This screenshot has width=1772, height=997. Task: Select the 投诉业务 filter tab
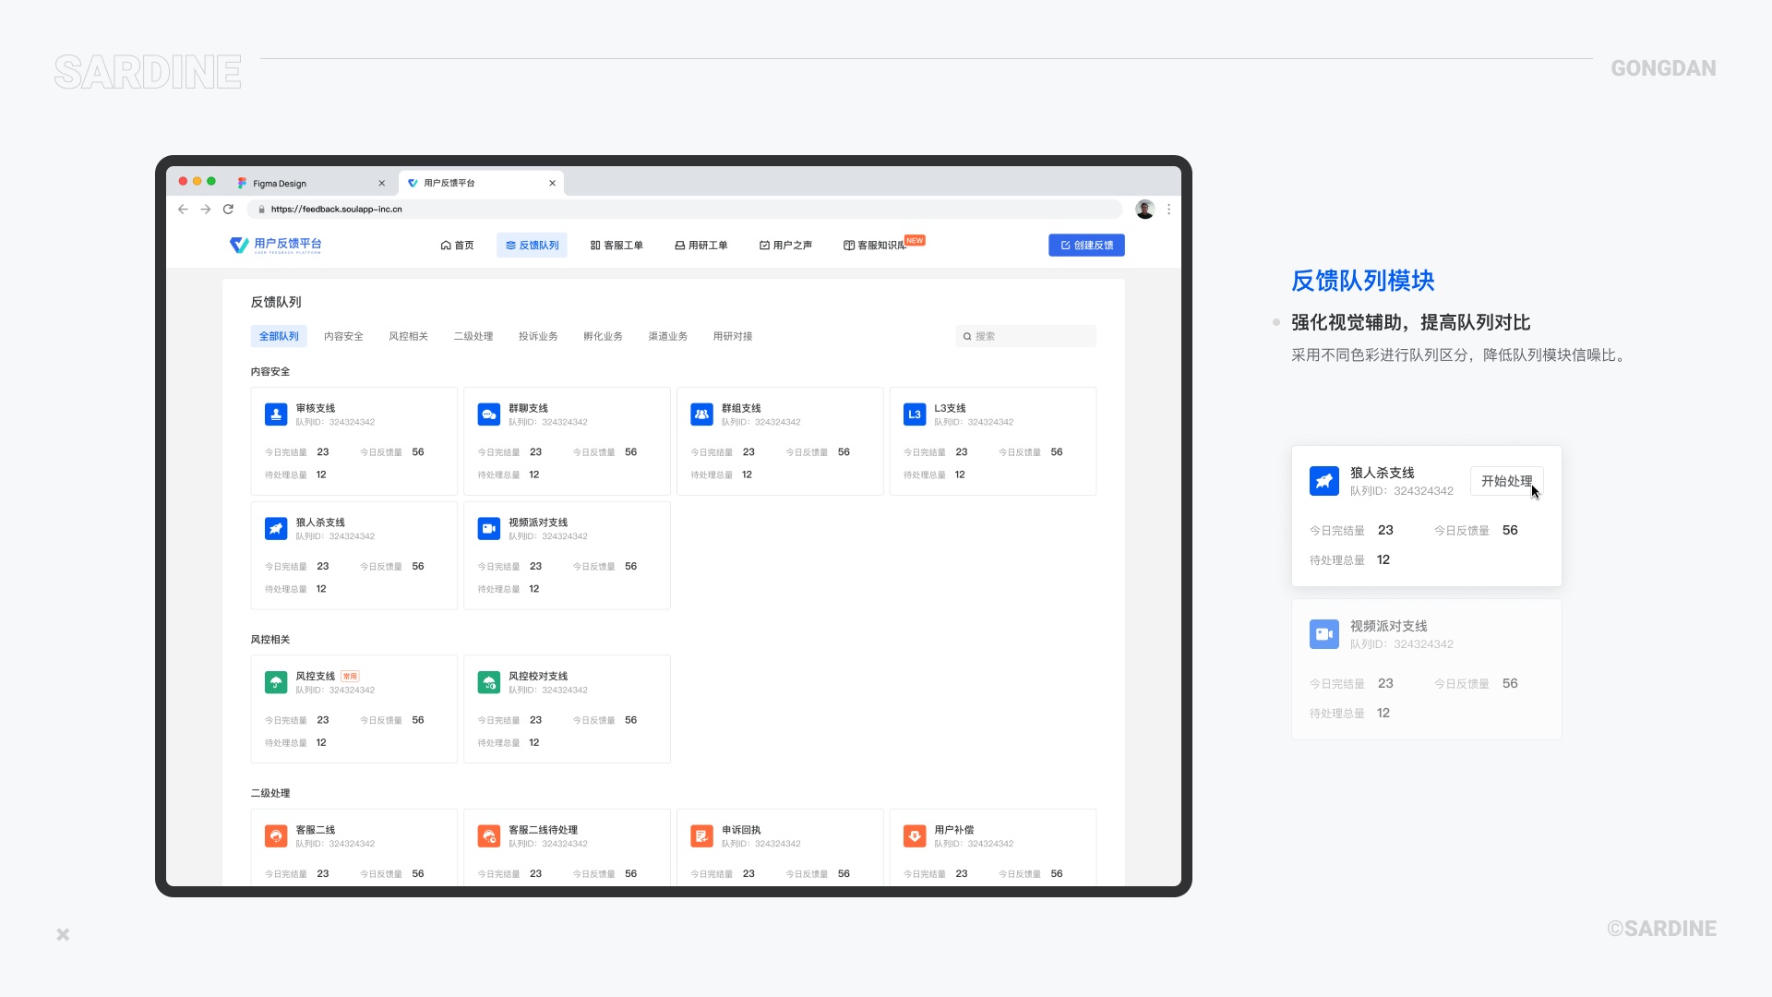pyautogui.click(x=538, y=337)
